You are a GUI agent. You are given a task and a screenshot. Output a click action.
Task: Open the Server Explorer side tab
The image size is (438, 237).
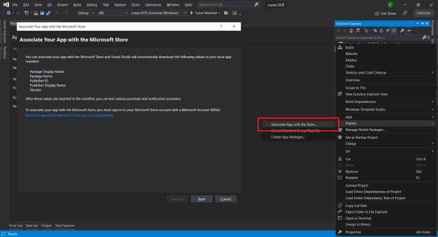pos(4,32)
